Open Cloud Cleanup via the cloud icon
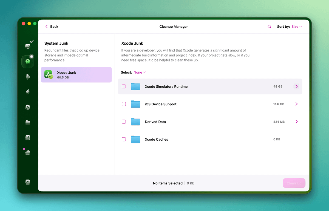The width and height of the screenshot is (329, 211). point(28,152)
